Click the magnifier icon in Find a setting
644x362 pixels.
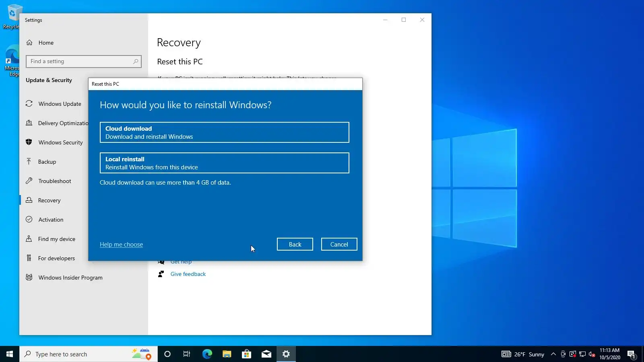(136, 61)
